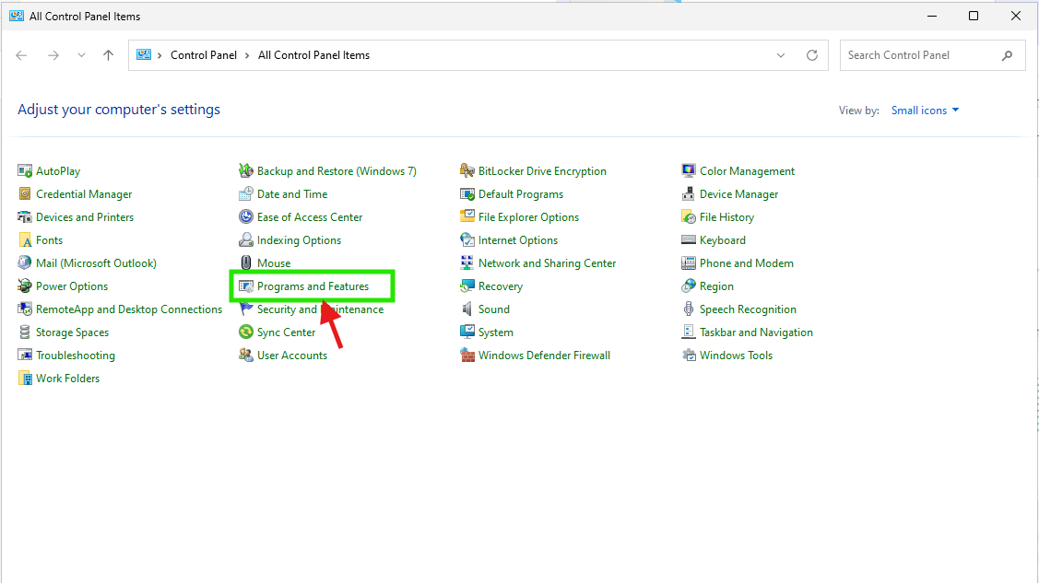Click the Credential Manager safe icon
1039x583 pixels.
click(25, 194)
